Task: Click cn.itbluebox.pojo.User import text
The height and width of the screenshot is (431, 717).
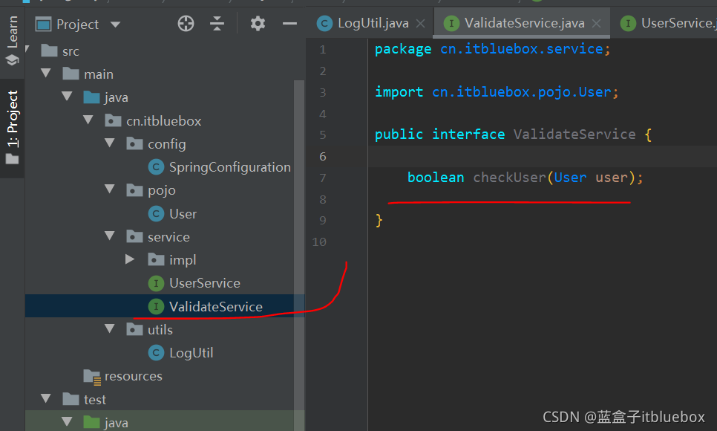Action: 522,92
